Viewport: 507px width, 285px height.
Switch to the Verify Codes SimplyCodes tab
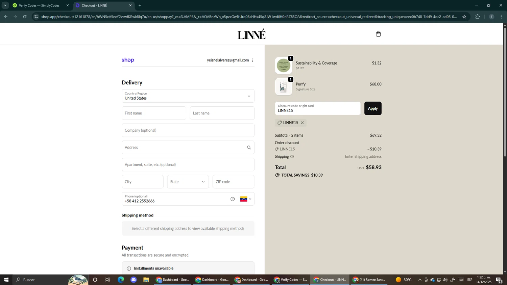pos(39,5)
